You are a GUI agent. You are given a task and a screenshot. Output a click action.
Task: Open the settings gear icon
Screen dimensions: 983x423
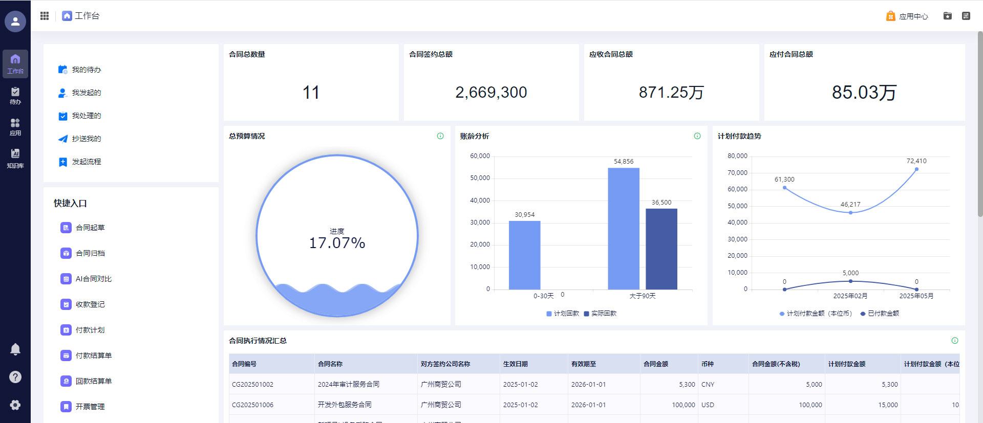click(15, 405)
